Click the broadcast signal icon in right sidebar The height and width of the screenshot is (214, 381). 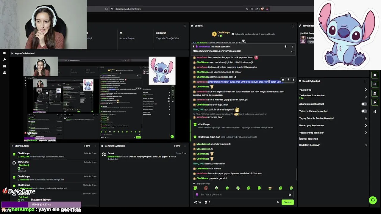pos(375,84)
